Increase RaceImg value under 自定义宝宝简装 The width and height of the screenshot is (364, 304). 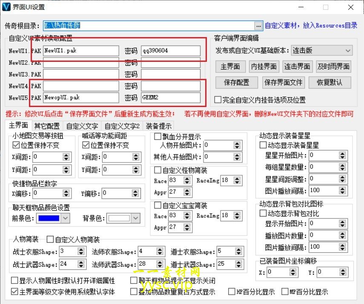click(x=237, y=214)
